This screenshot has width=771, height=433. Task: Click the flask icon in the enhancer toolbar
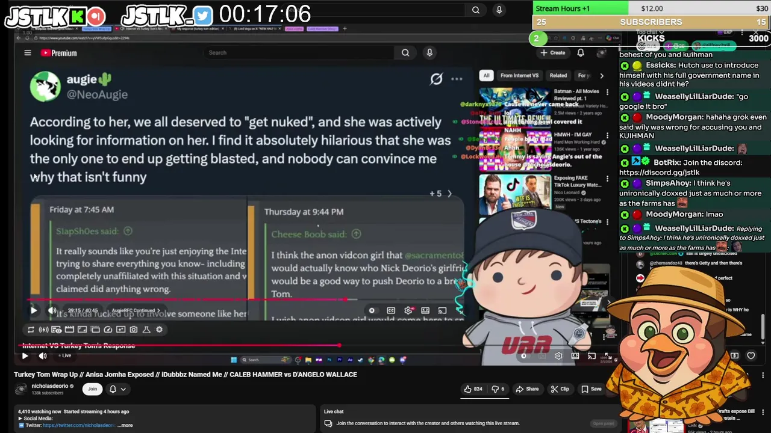point(146,330)
